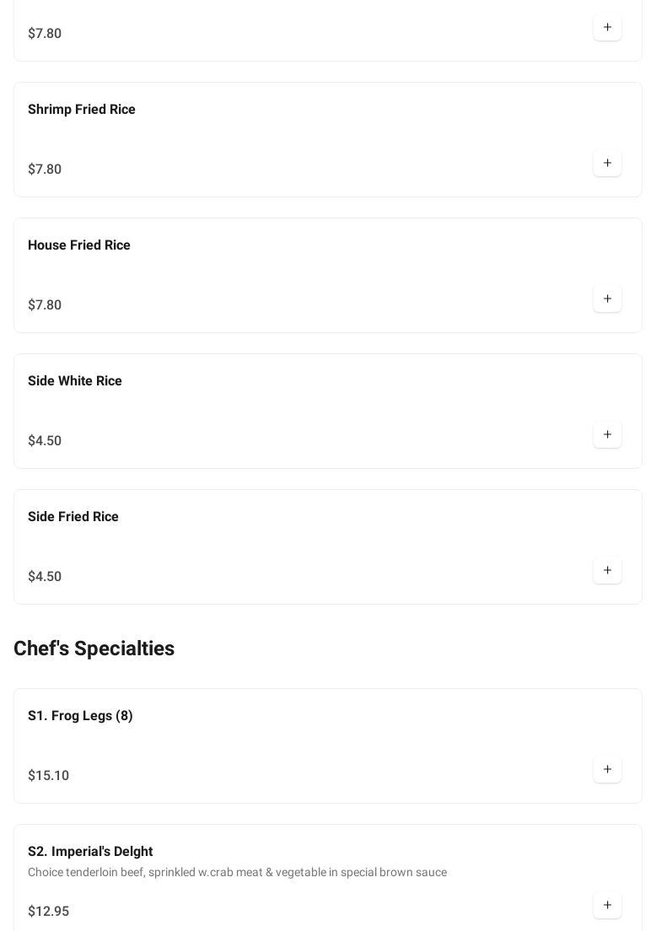Add Shrimp Fried Rice to order
Viewport: 656px width, 931px height.
(x=607, y=164)
